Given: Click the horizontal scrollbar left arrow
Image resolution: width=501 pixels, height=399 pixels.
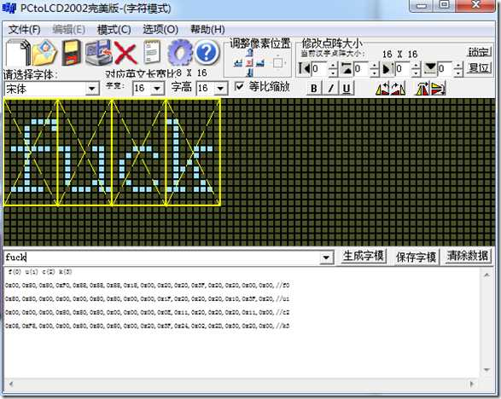Looking at the screenshot, I should (11, 384).
